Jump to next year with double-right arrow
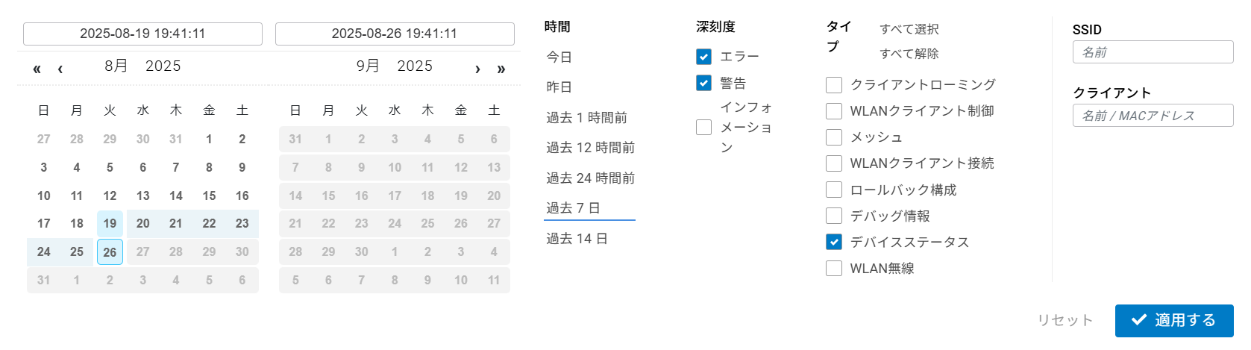The height and width of the screenshot is (350, 1251). [501, 69]
